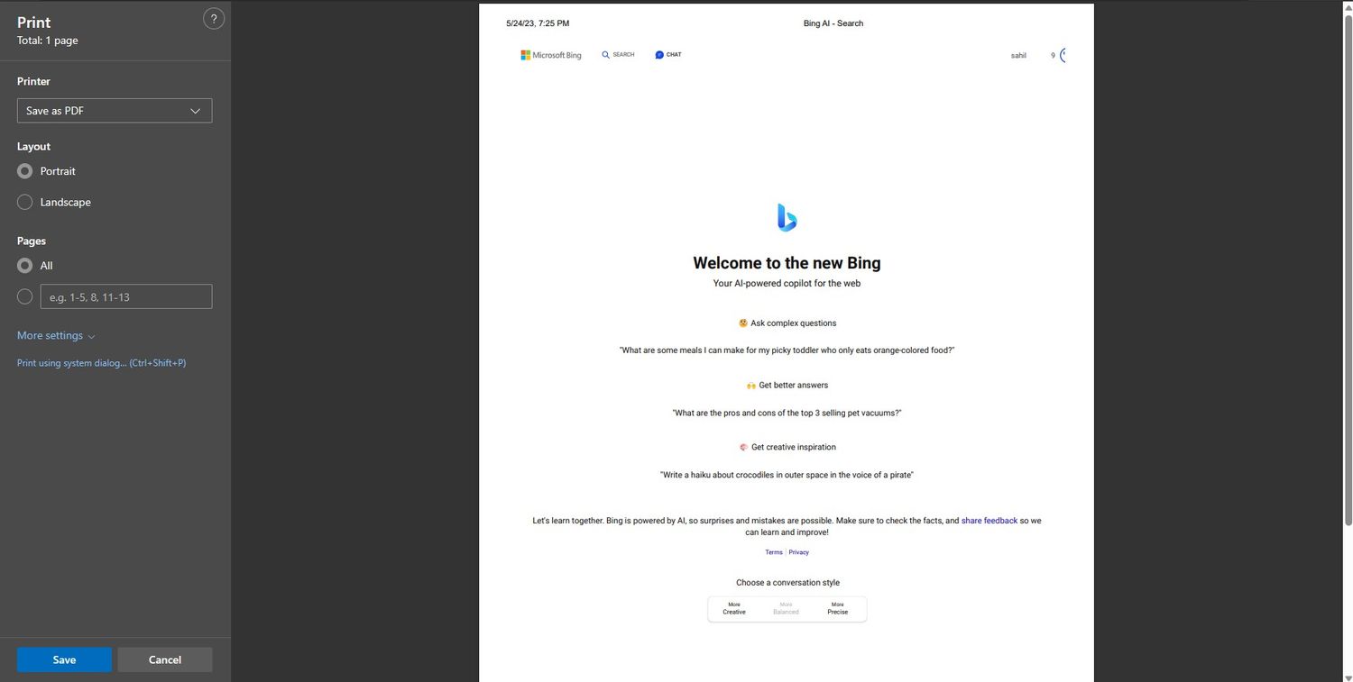Click the Terms link in preview
Screen dimensions: 1353x682
(774, 552)
